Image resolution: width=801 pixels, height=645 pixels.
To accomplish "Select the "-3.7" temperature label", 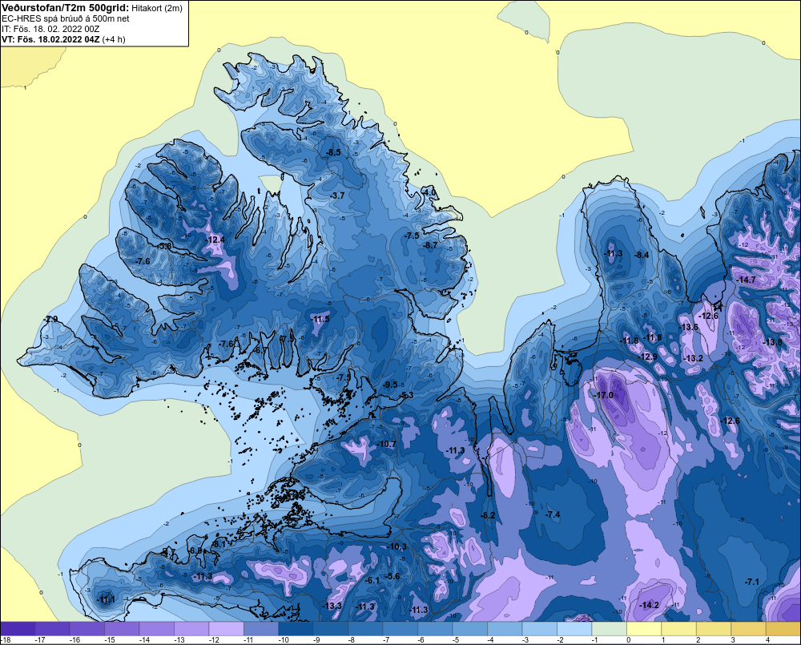I will (x=337, y=196).
